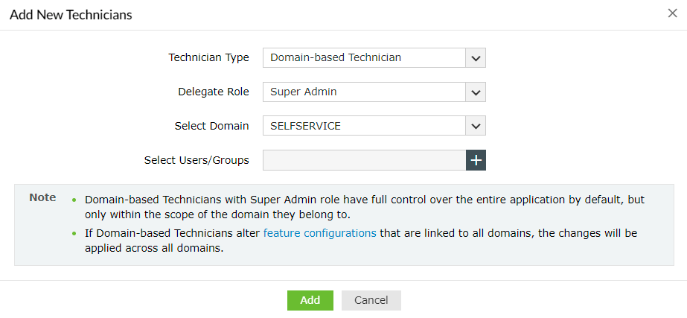Click the Technician Type label
Viewport: 687px width, 318px height.
(208, 57)
